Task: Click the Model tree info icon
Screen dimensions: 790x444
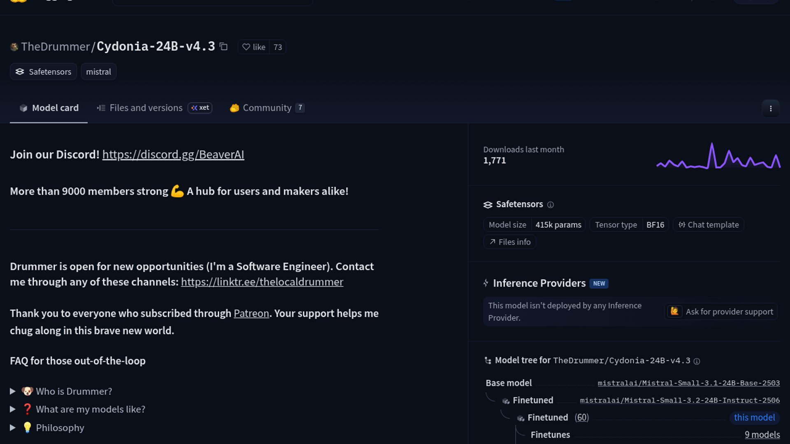Action: coord(697,361)
